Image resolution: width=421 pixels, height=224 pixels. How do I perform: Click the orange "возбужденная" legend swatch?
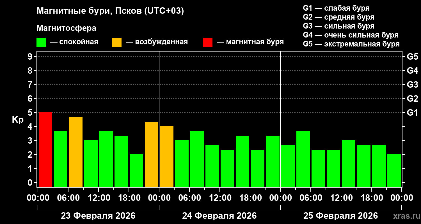[117, 42]
